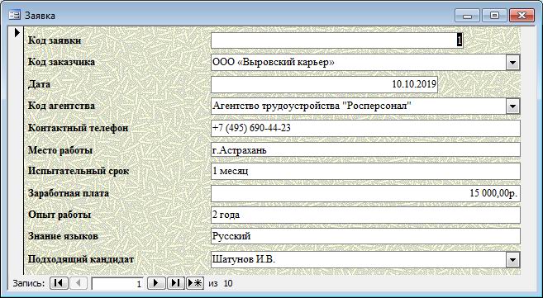The height and width of the screenshot is (298, 543).
Task: Click the Код заявки label
Action: 55,40
